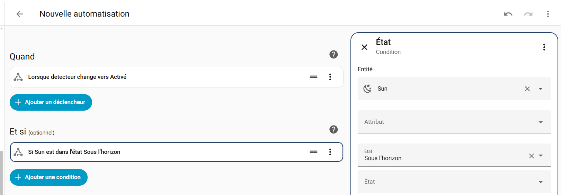Expand the empty État dropdown below

(x=541, y=182)
